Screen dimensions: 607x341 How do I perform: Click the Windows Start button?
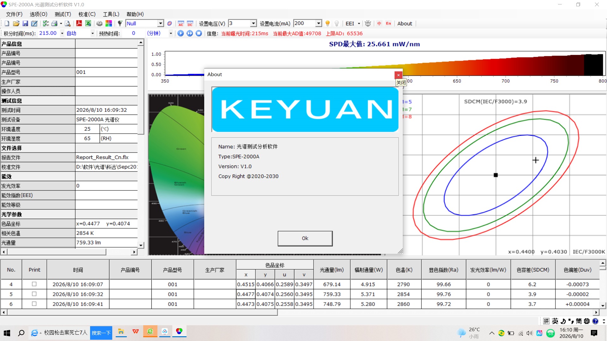(7, 333)
